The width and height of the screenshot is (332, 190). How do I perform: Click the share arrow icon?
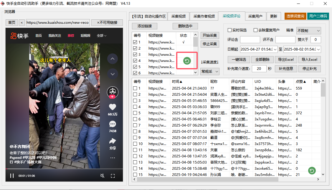113,141
